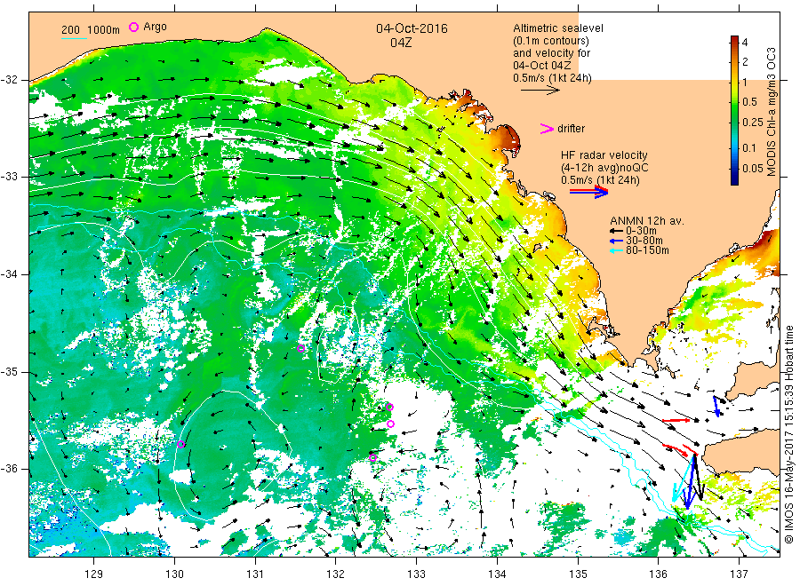Image resolution: width=800 pixels, height=586 pixels.
Task: Click the small blue ANMN arrow near 136.7°E, 35.3°S
Action: pyautogui.click(x=716, y=406)
